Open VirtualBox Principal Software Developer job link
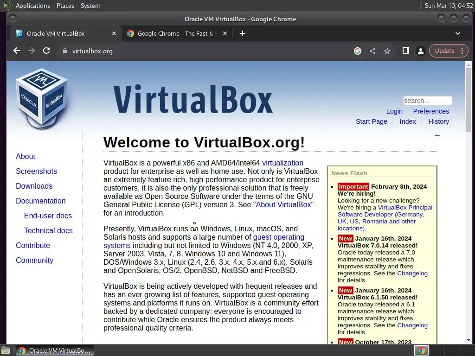Screen dimensions: 475x356 point(385,218)
